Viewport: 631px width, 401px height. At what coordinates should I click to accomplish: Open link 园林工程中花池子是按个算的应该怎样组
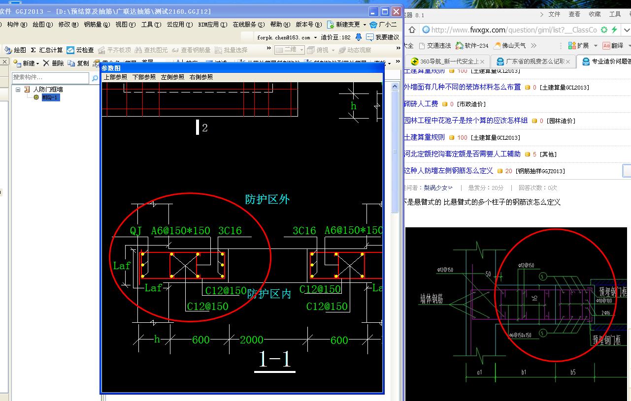pyautogui.click(x=465, y=120)
